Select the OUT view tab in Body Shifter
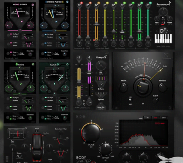This screenshot has height=163, width=183. (164, 118)
